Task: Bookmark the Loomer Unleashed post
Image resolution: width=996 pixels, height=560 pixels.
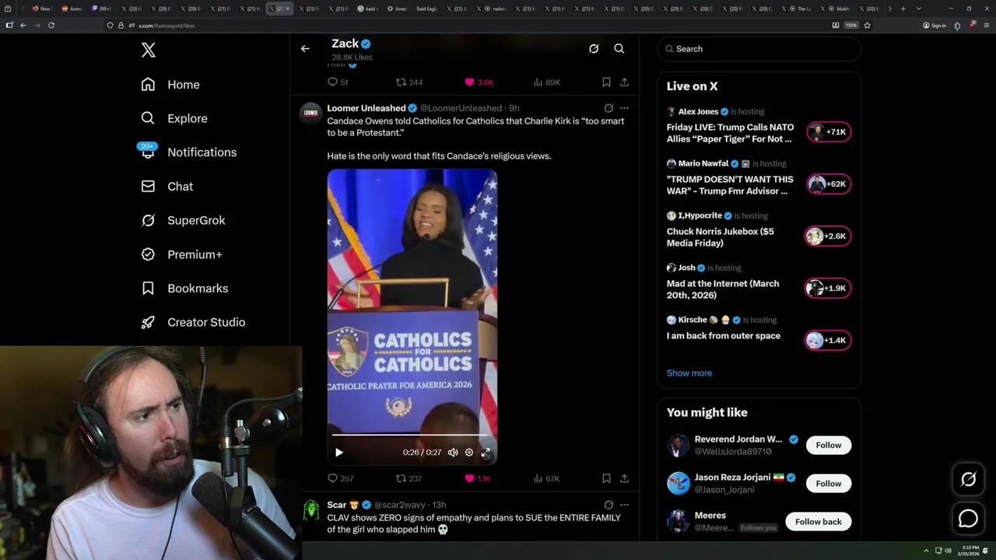Action: 606,478
